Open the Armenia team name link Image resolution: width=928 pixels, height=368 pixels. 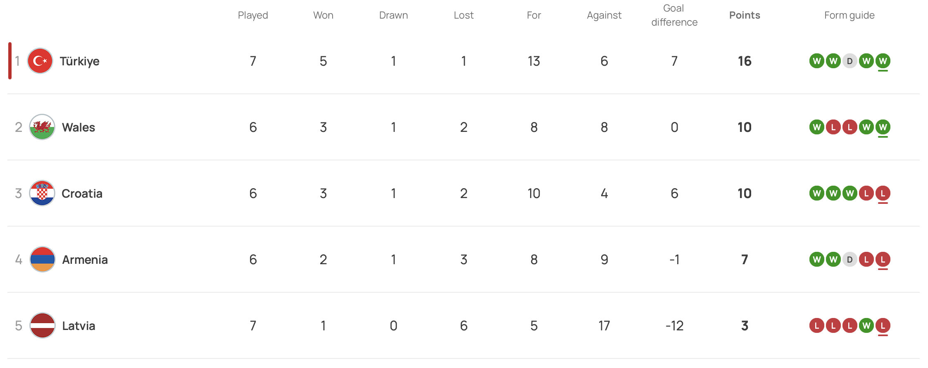[85, 260]
